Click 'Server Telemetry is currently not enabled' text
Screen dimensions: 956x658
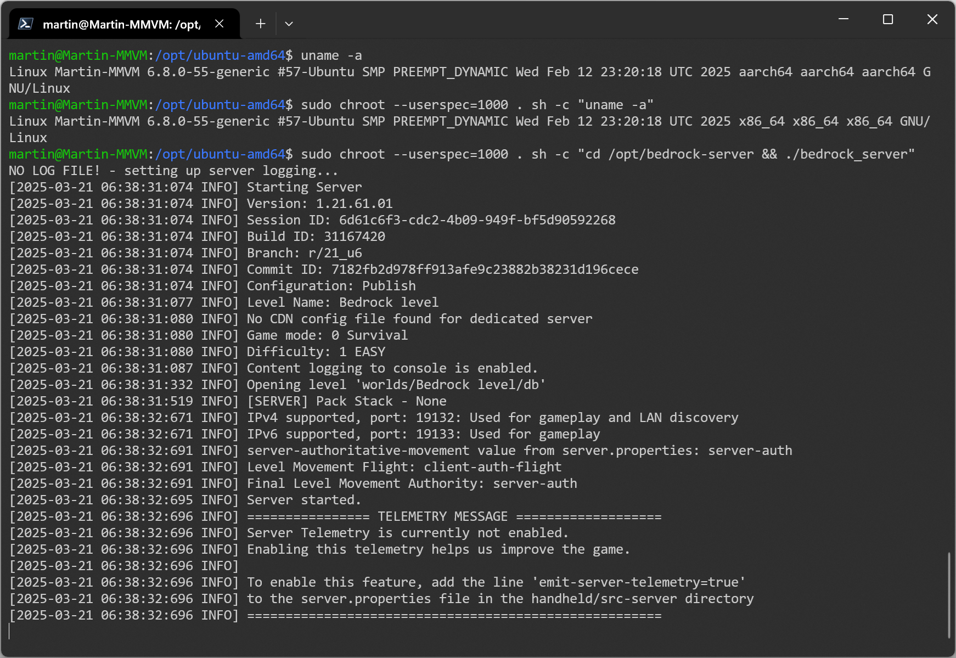(x=408, y=533)
